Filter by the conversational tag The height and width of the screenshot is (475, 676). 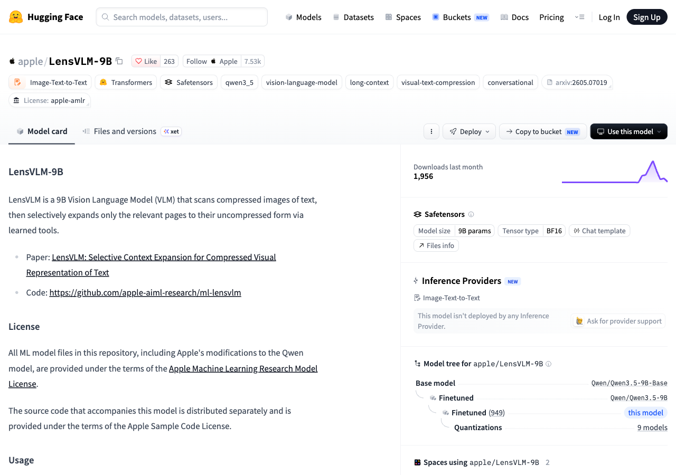(510, 82)
